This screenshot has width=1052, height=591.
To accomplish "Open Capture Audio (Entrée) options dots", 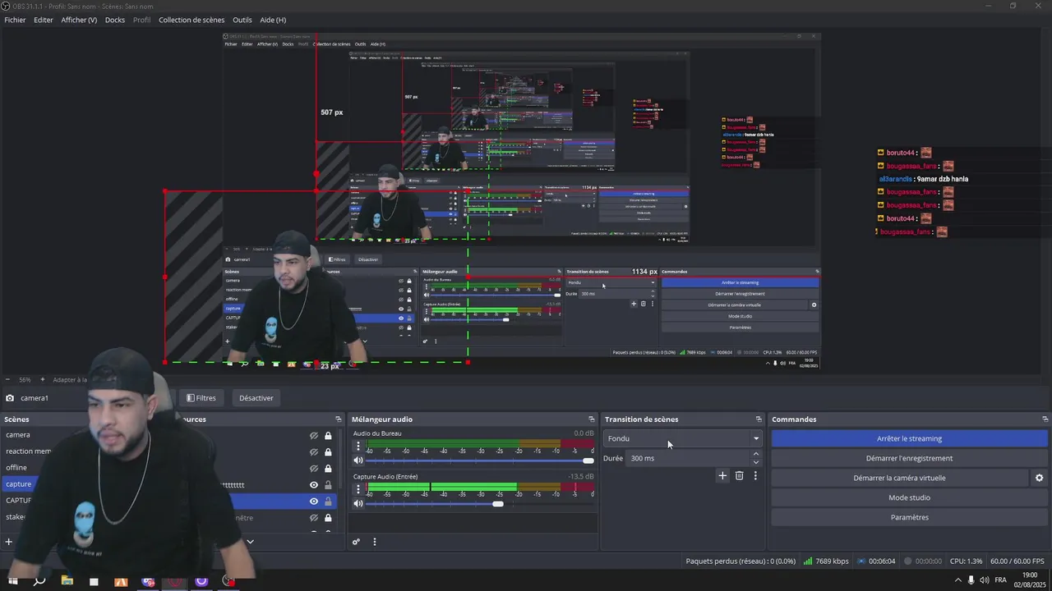I will pyautogui.click(x=358, y=490).
